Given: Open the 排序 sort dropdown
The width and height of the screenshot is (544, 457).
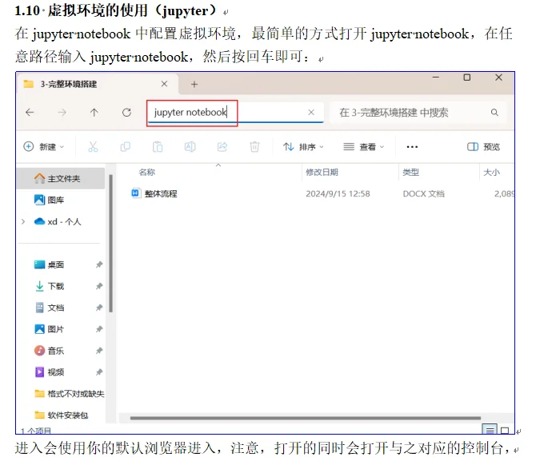Looking at the screenshot, I should [303, 147].
